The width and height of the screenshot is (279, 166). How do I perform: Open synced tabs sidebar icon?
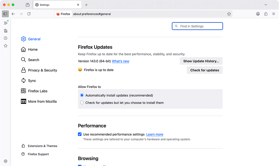point(5,31)
